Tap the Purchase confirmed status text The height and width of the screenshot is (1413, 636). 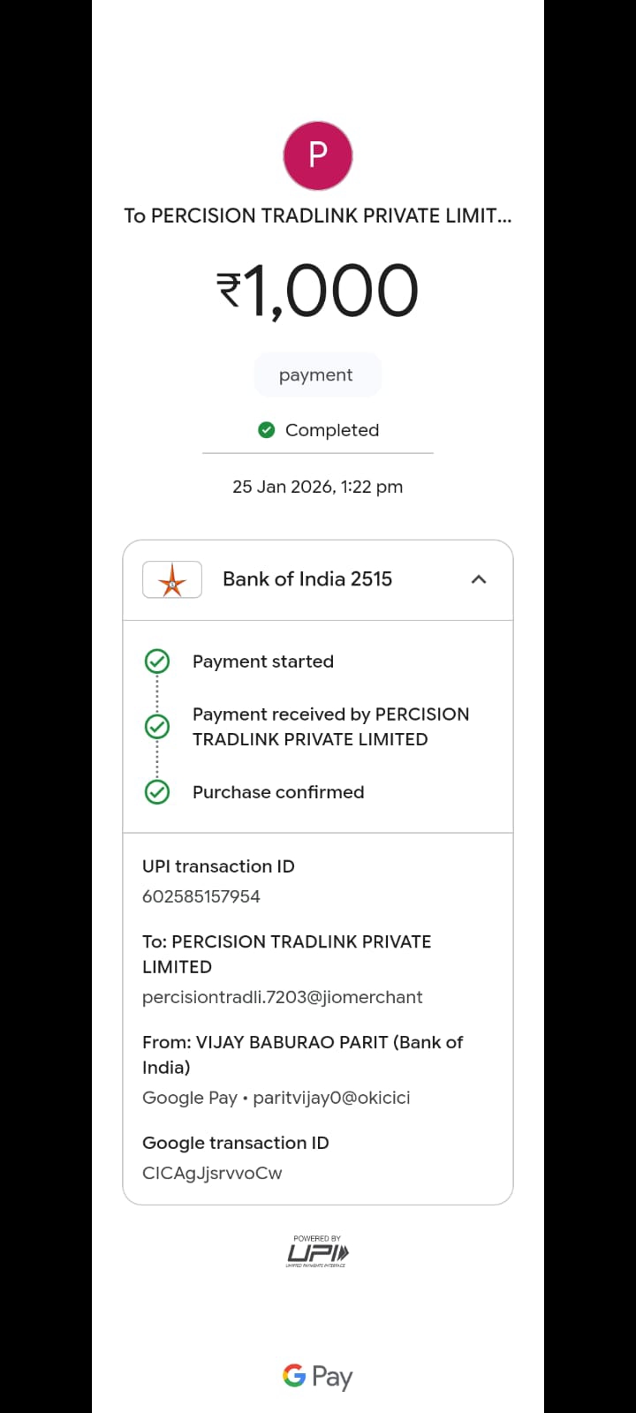pos(278,792)
